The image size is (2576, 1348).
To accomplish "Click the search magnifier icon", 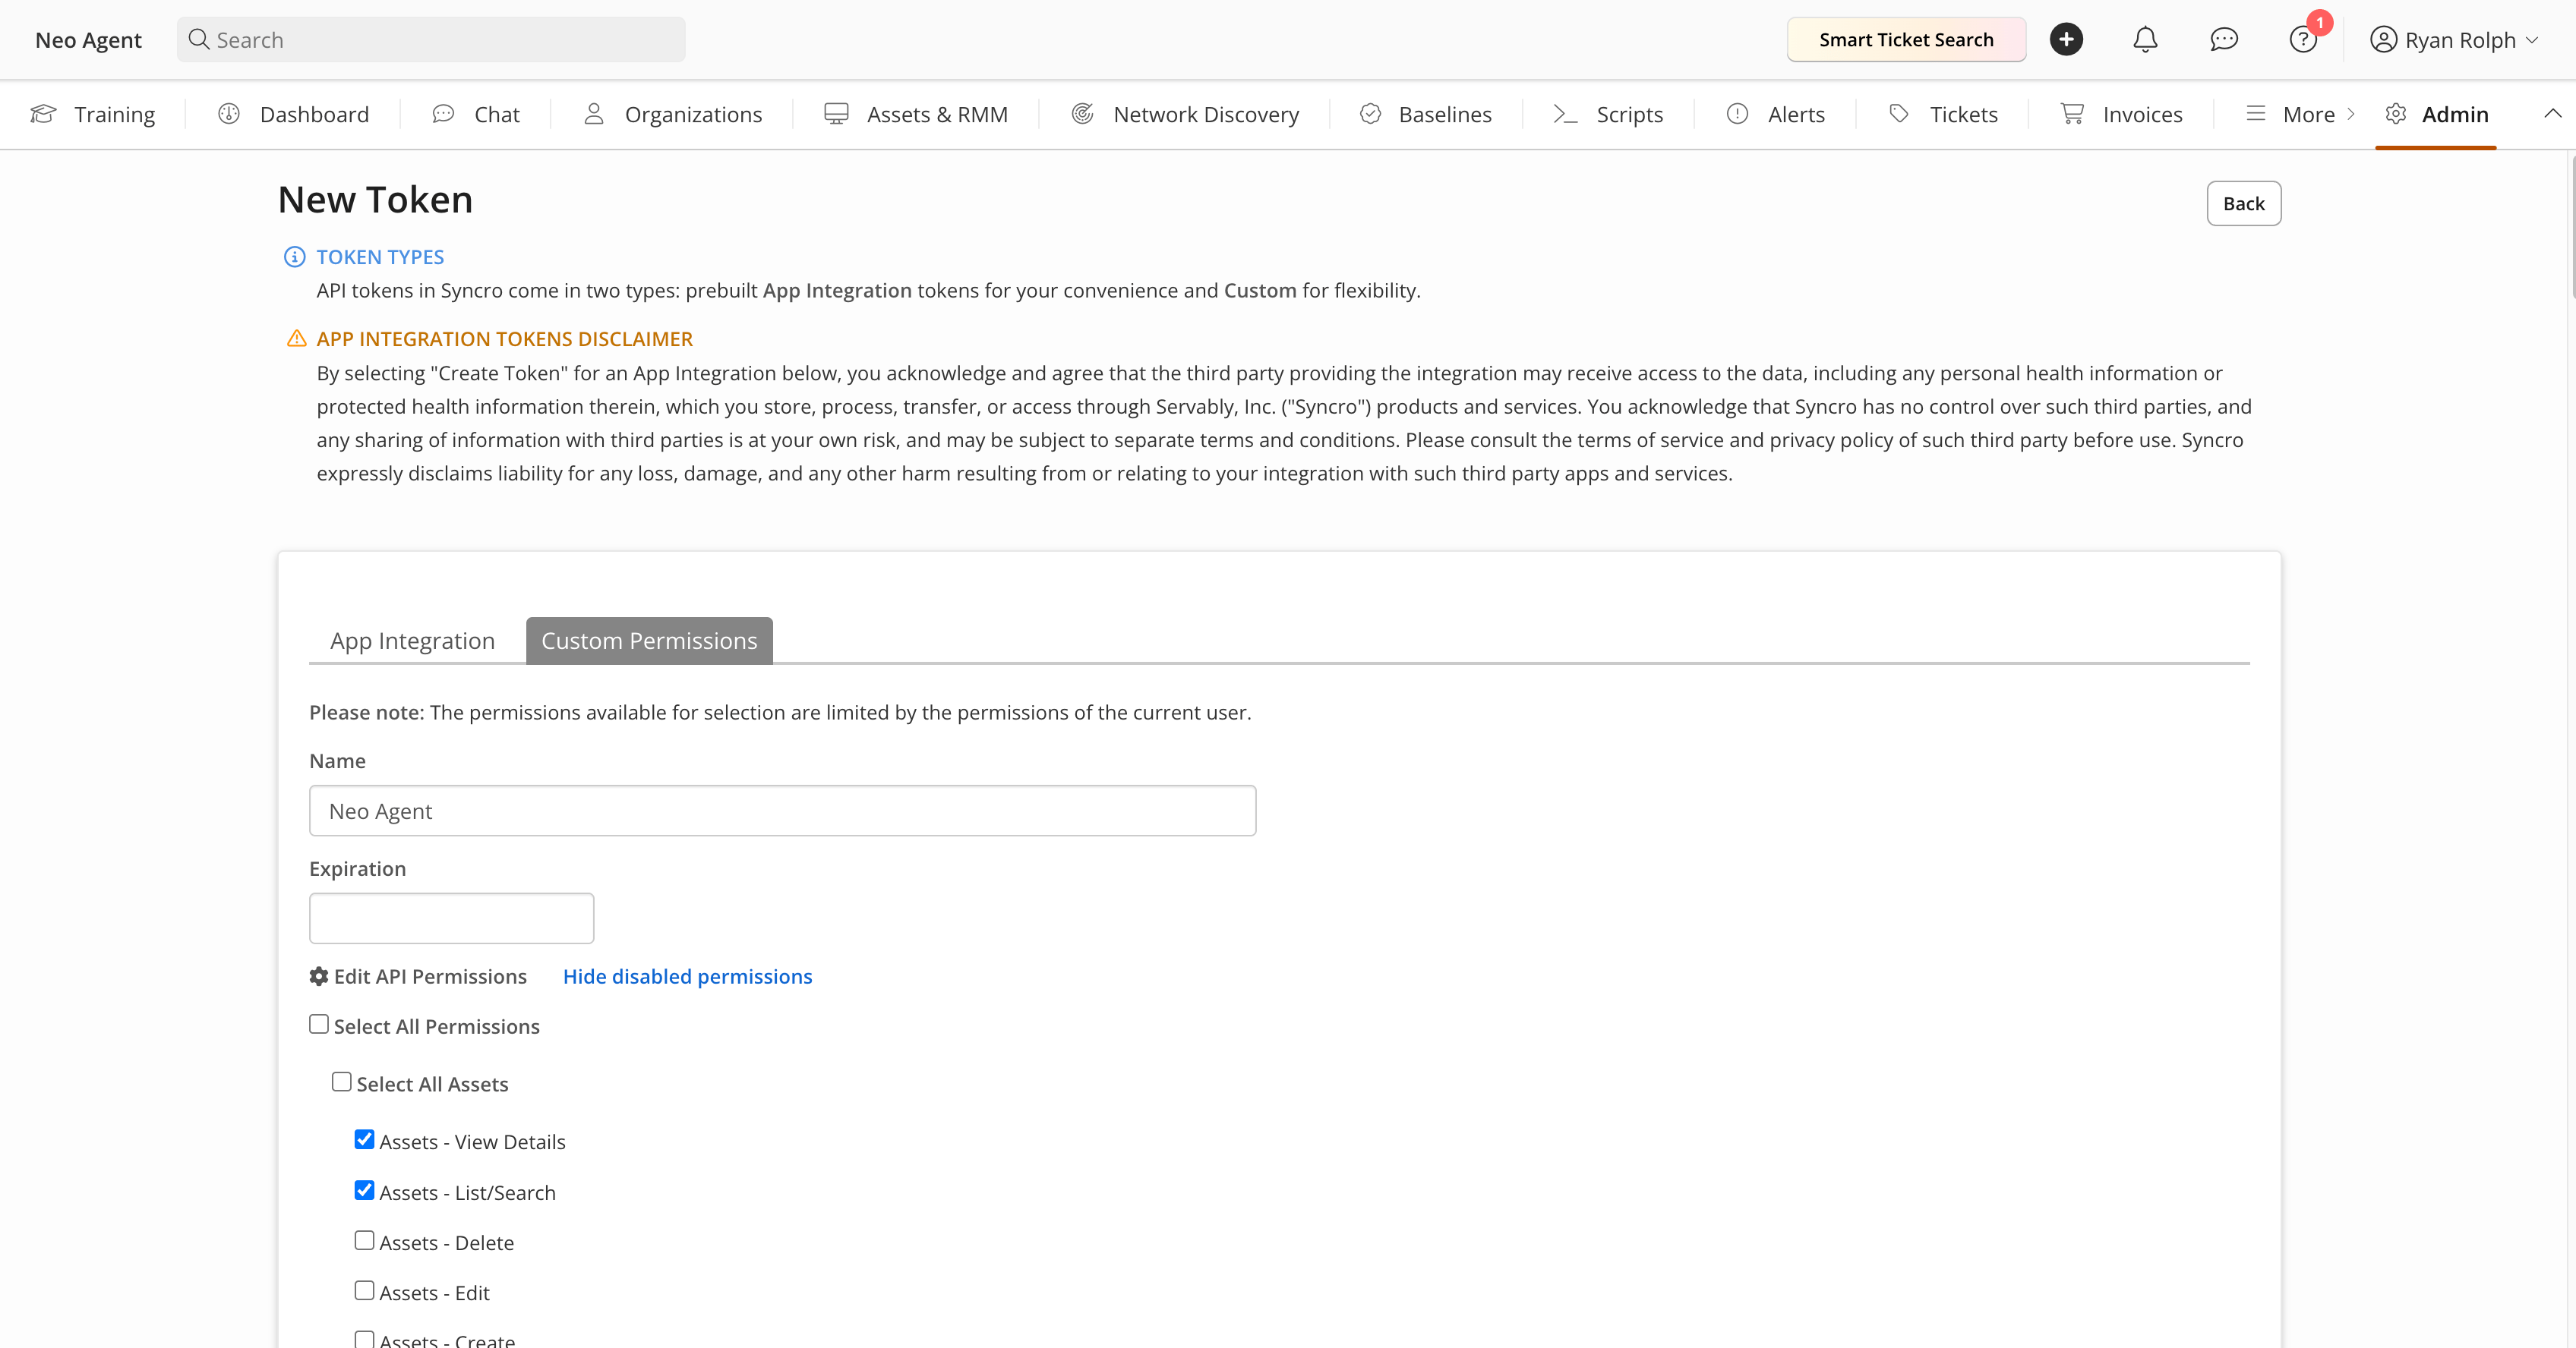I will click(x=198, y=39).
